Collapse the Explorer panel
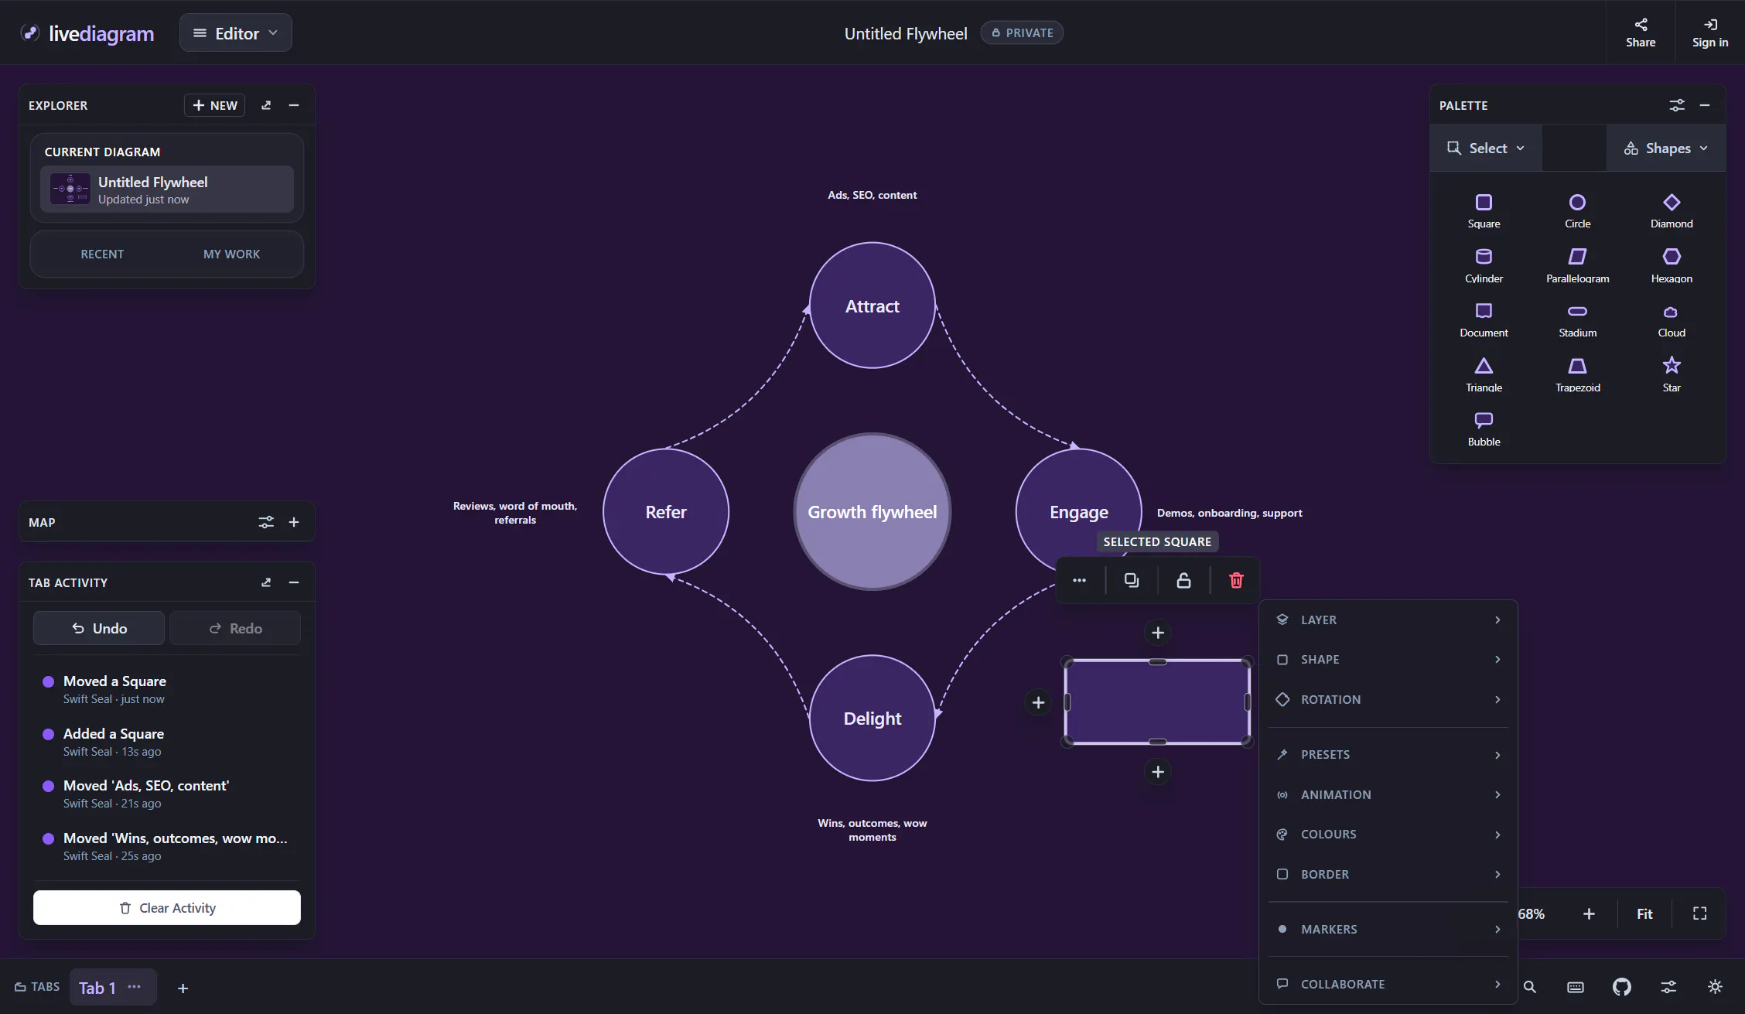This screenshot has height=1014, width=1745. point(294,105)
